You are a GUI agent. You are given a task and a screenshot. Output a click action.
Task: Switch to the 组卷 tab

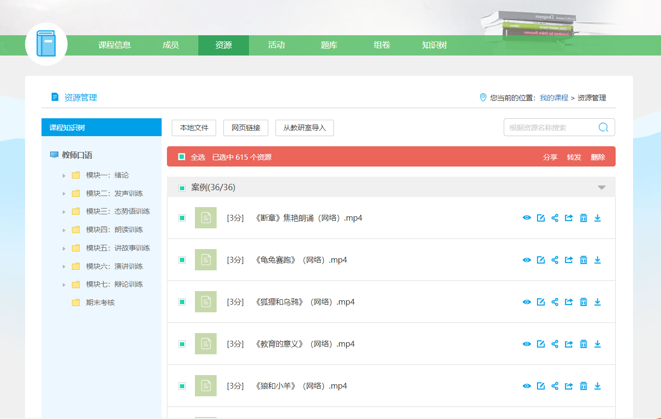tap(382, 45)
